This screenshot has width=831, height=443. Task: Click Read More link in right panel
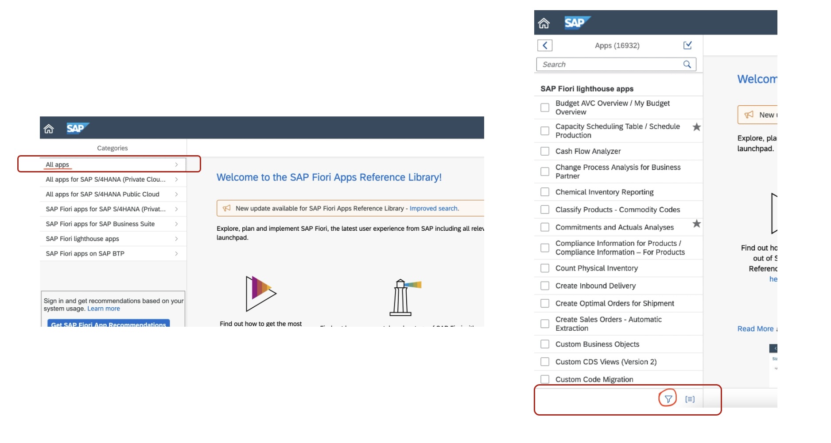(755, 328)
